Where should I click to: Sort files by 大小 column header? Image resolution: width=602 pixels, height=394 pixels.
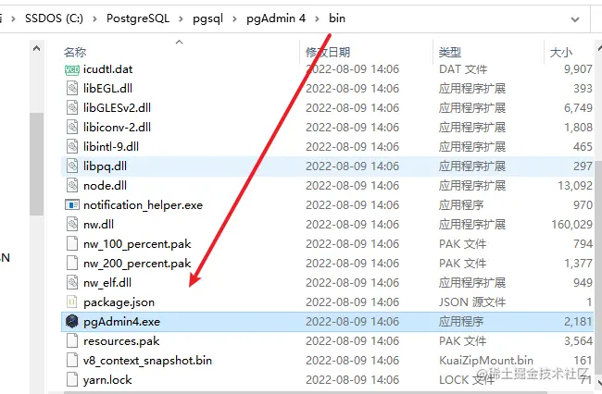pyautogui.click(x=561, y=52)
